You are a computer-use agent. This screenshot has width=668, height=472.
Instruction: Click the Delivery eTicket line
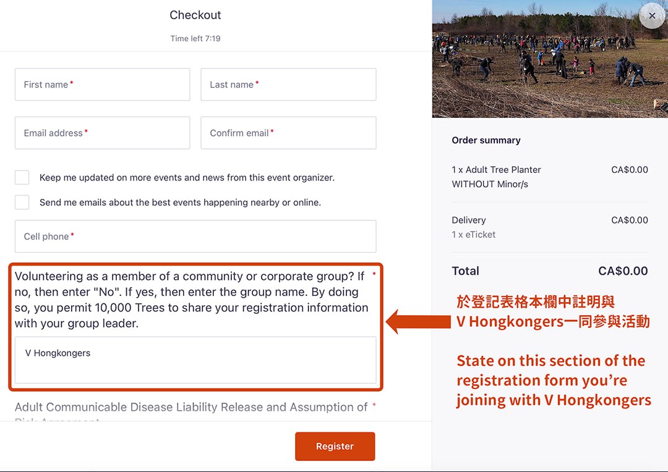click(x=550, y=227)
